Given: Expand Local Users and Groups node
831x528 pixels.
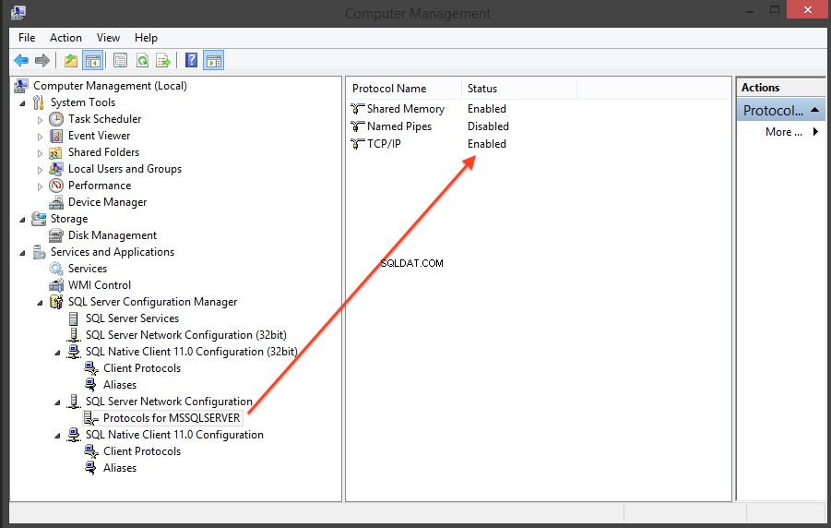Looking at the screenshot, I should 40,171.
